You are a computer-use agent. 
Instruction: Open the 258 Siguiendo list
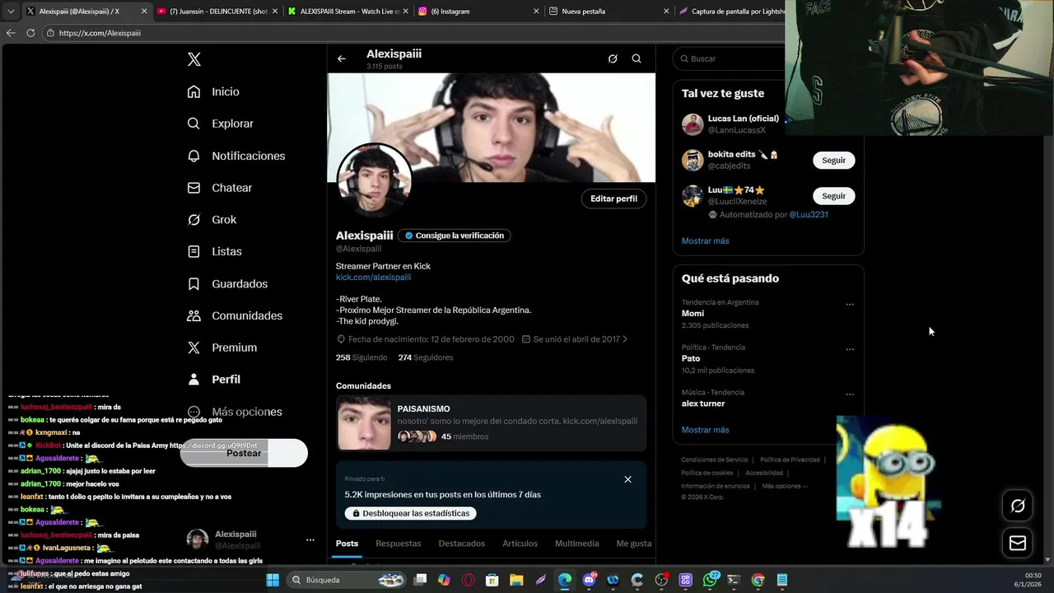point(361,357)
